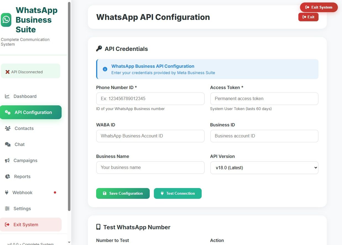This screenshot has width=342, height=245.
Task: Click the sidebar scrollbar down arrow
Action: [69, 243]
